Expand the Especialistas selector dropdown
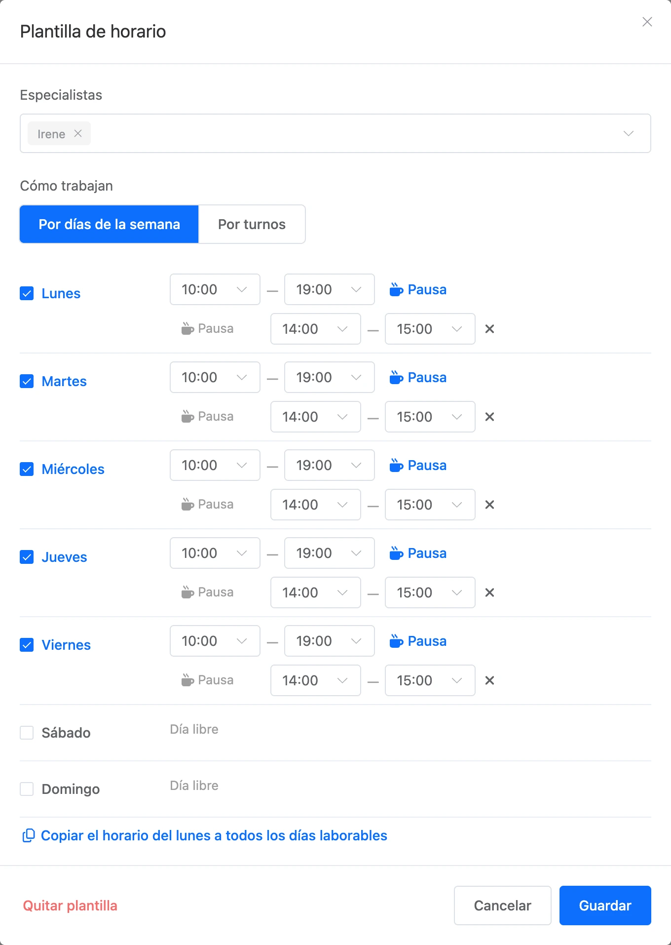The image size is (671, 945). pyautogui.click(x=629, y=133)
